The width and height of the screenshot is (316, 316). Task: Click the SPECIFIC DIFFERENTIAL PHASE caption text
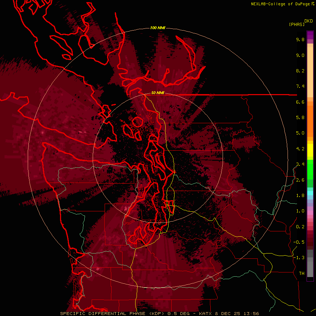(103, 314)
